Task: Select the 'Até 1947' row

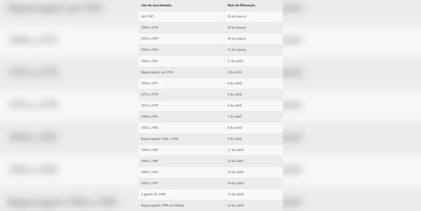Action: [211, 16]
